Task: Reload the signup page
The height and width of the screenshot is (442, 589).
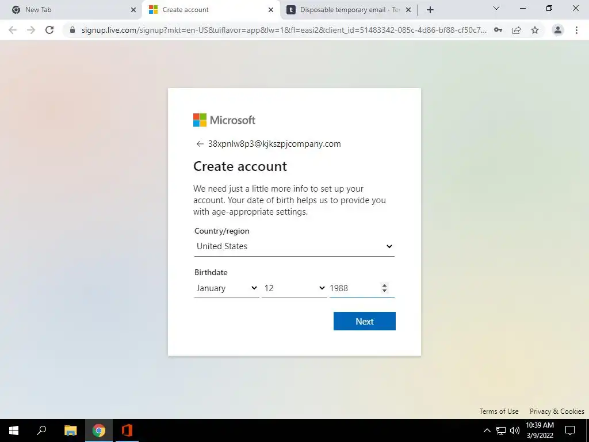Action: [49, 30]
